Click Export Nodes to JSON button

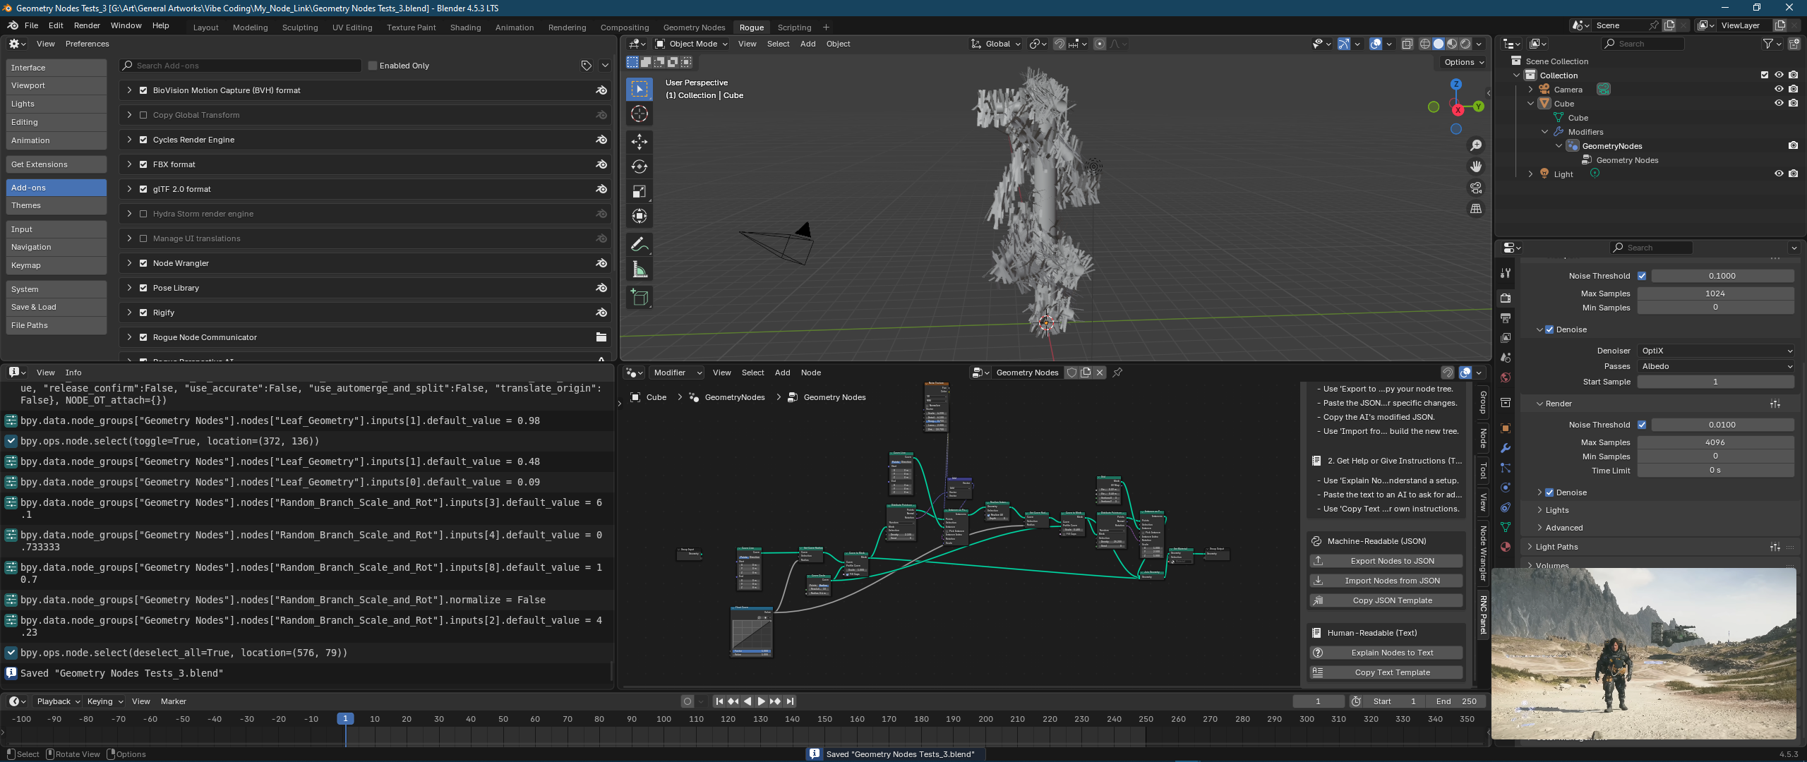pyautogui.click(x=1392, y=561)
